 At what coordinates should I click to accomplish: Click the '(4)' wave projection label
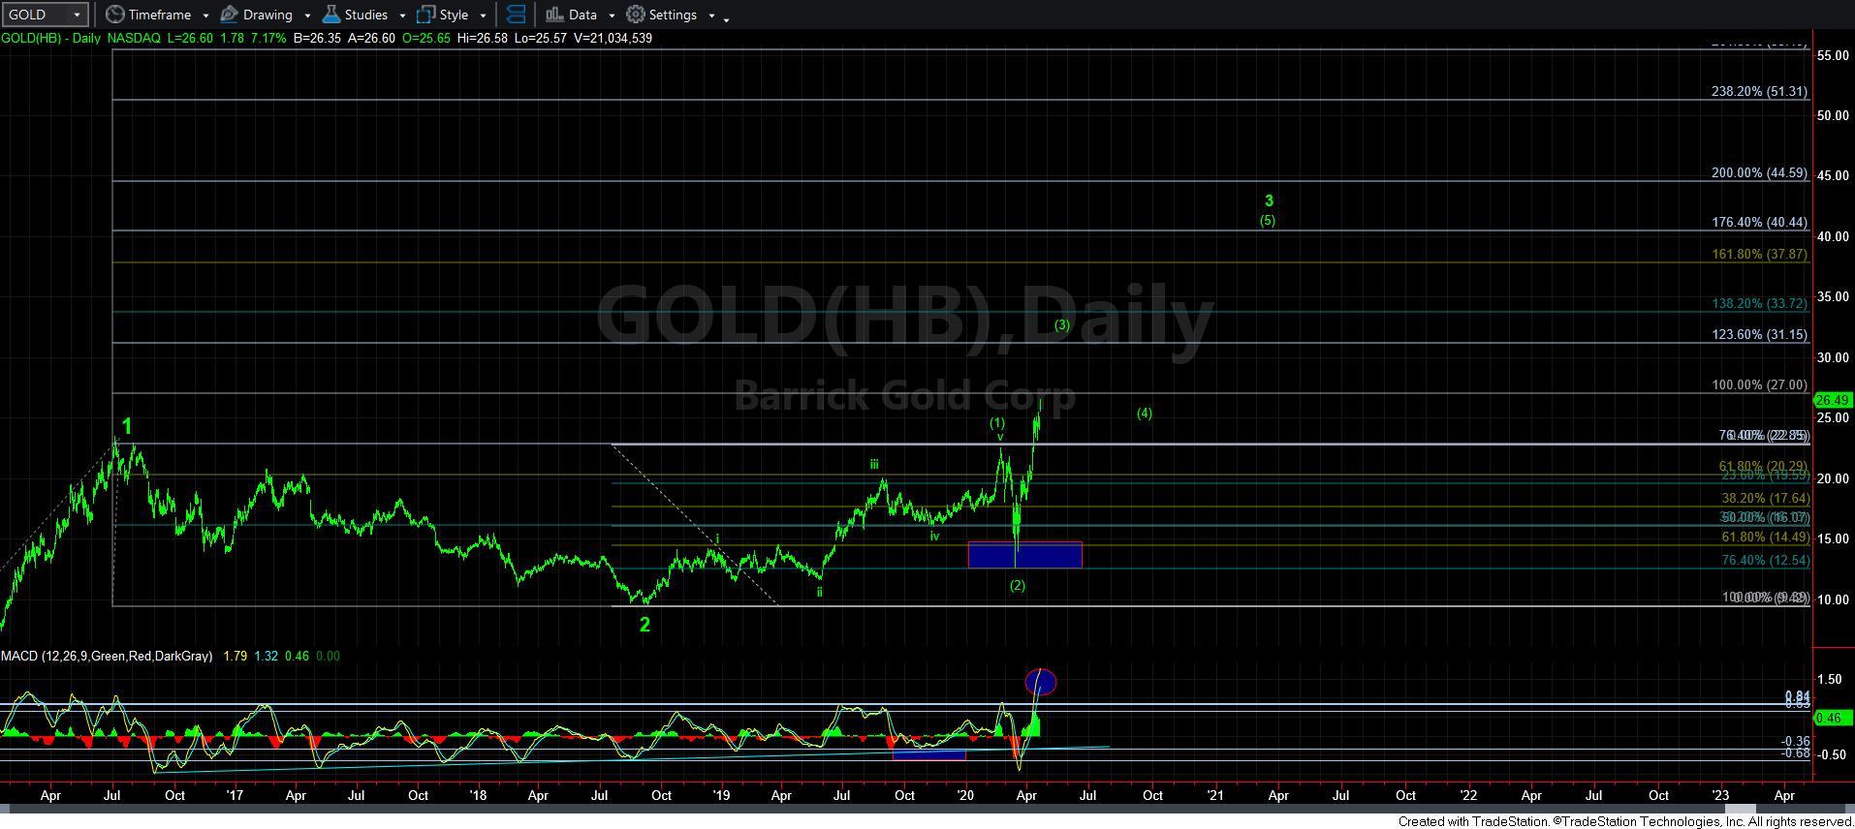coord(1145,414)
